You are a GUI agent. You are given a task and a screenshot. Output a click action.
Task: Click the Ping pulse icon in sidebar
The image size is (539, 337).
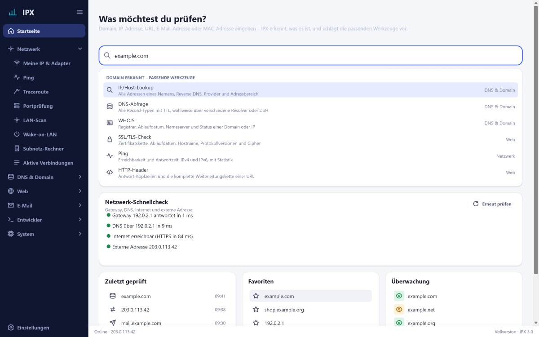click(17, 77)
